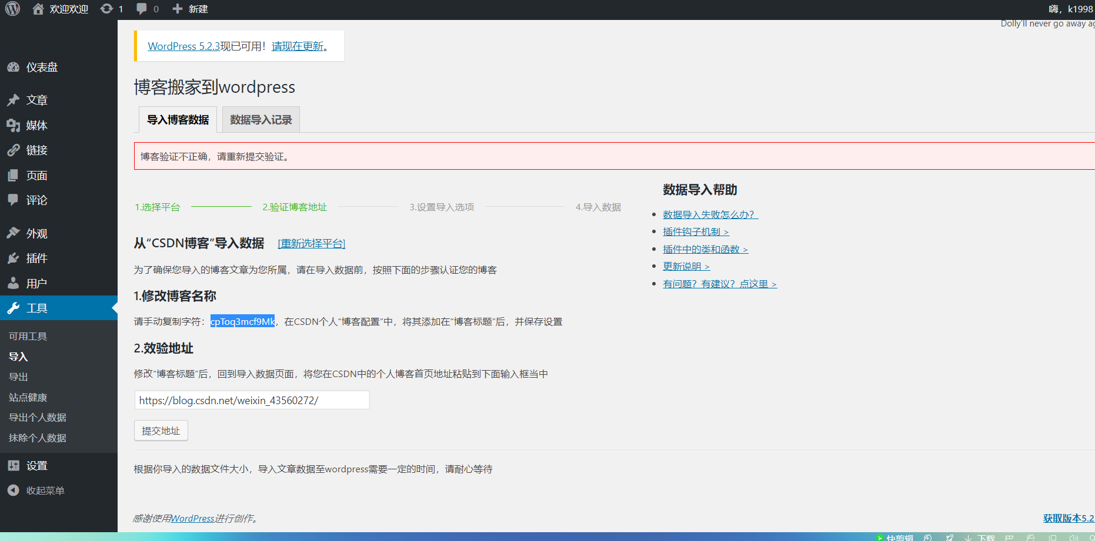Open 外观 appearance brush icon
The image size is (1095, 541).
[13, 233]
